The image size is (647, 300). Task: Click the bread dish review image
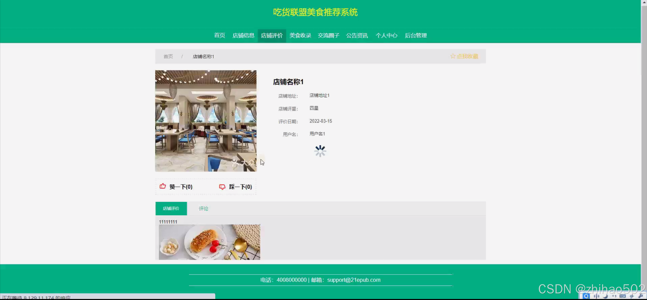click(209, 242)
